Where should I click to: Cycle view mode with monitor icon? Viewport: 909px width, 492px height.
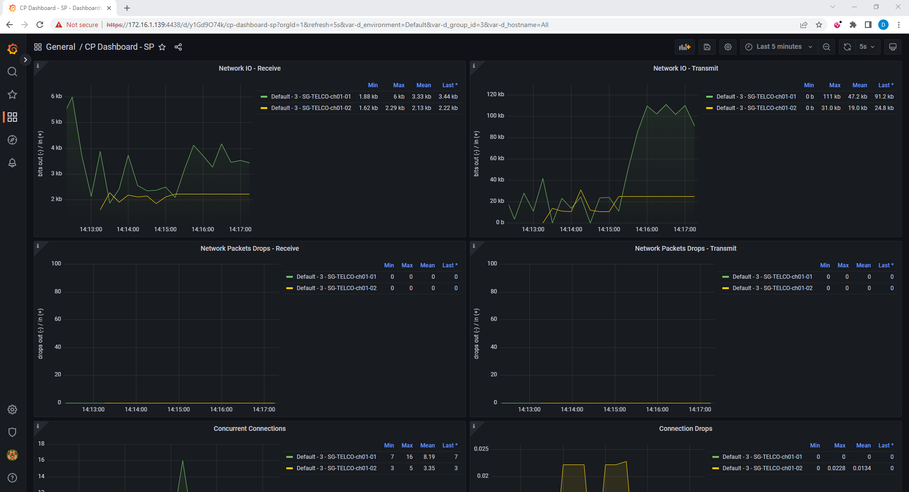pos(893,47)
